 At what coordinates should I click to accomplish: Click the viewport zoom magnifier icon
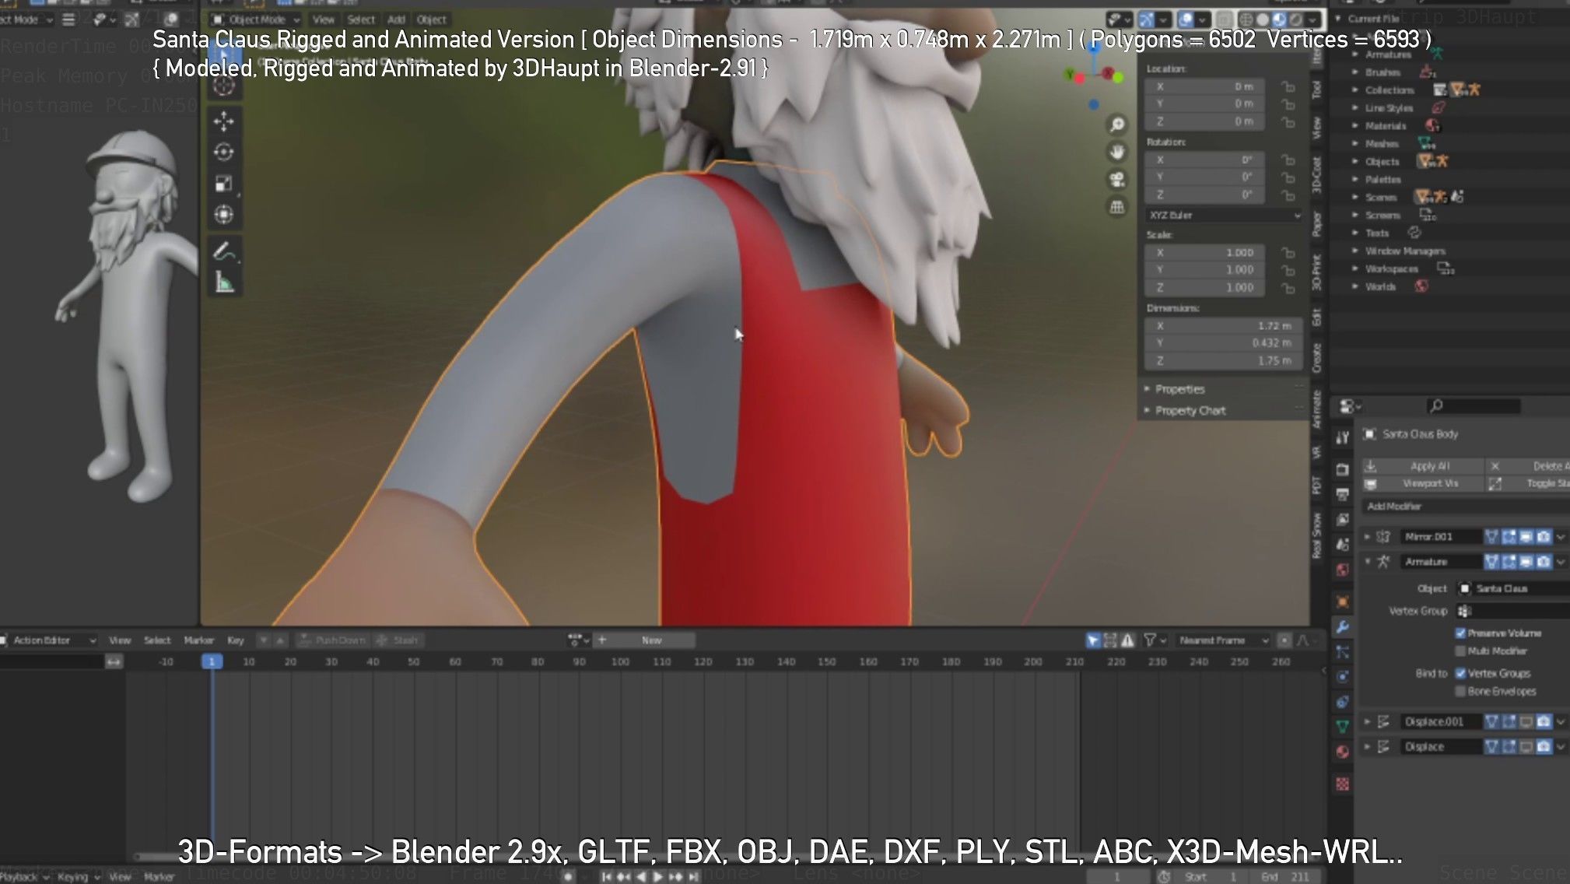(1117, 125)
